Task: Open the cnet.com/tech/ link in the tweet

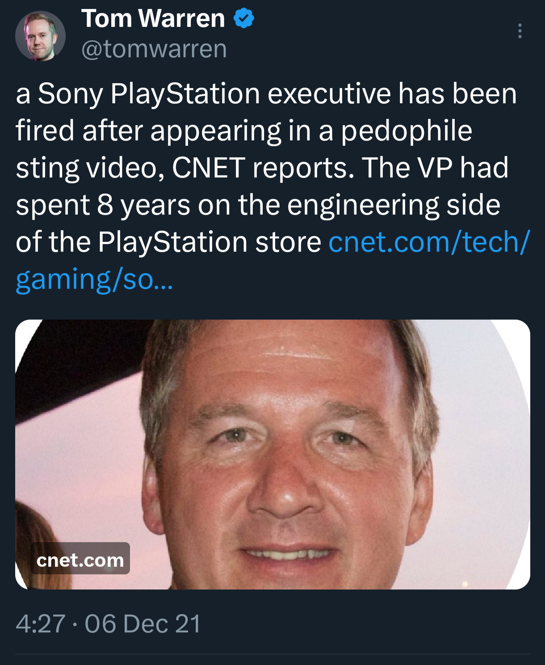Action: point(429,242)
